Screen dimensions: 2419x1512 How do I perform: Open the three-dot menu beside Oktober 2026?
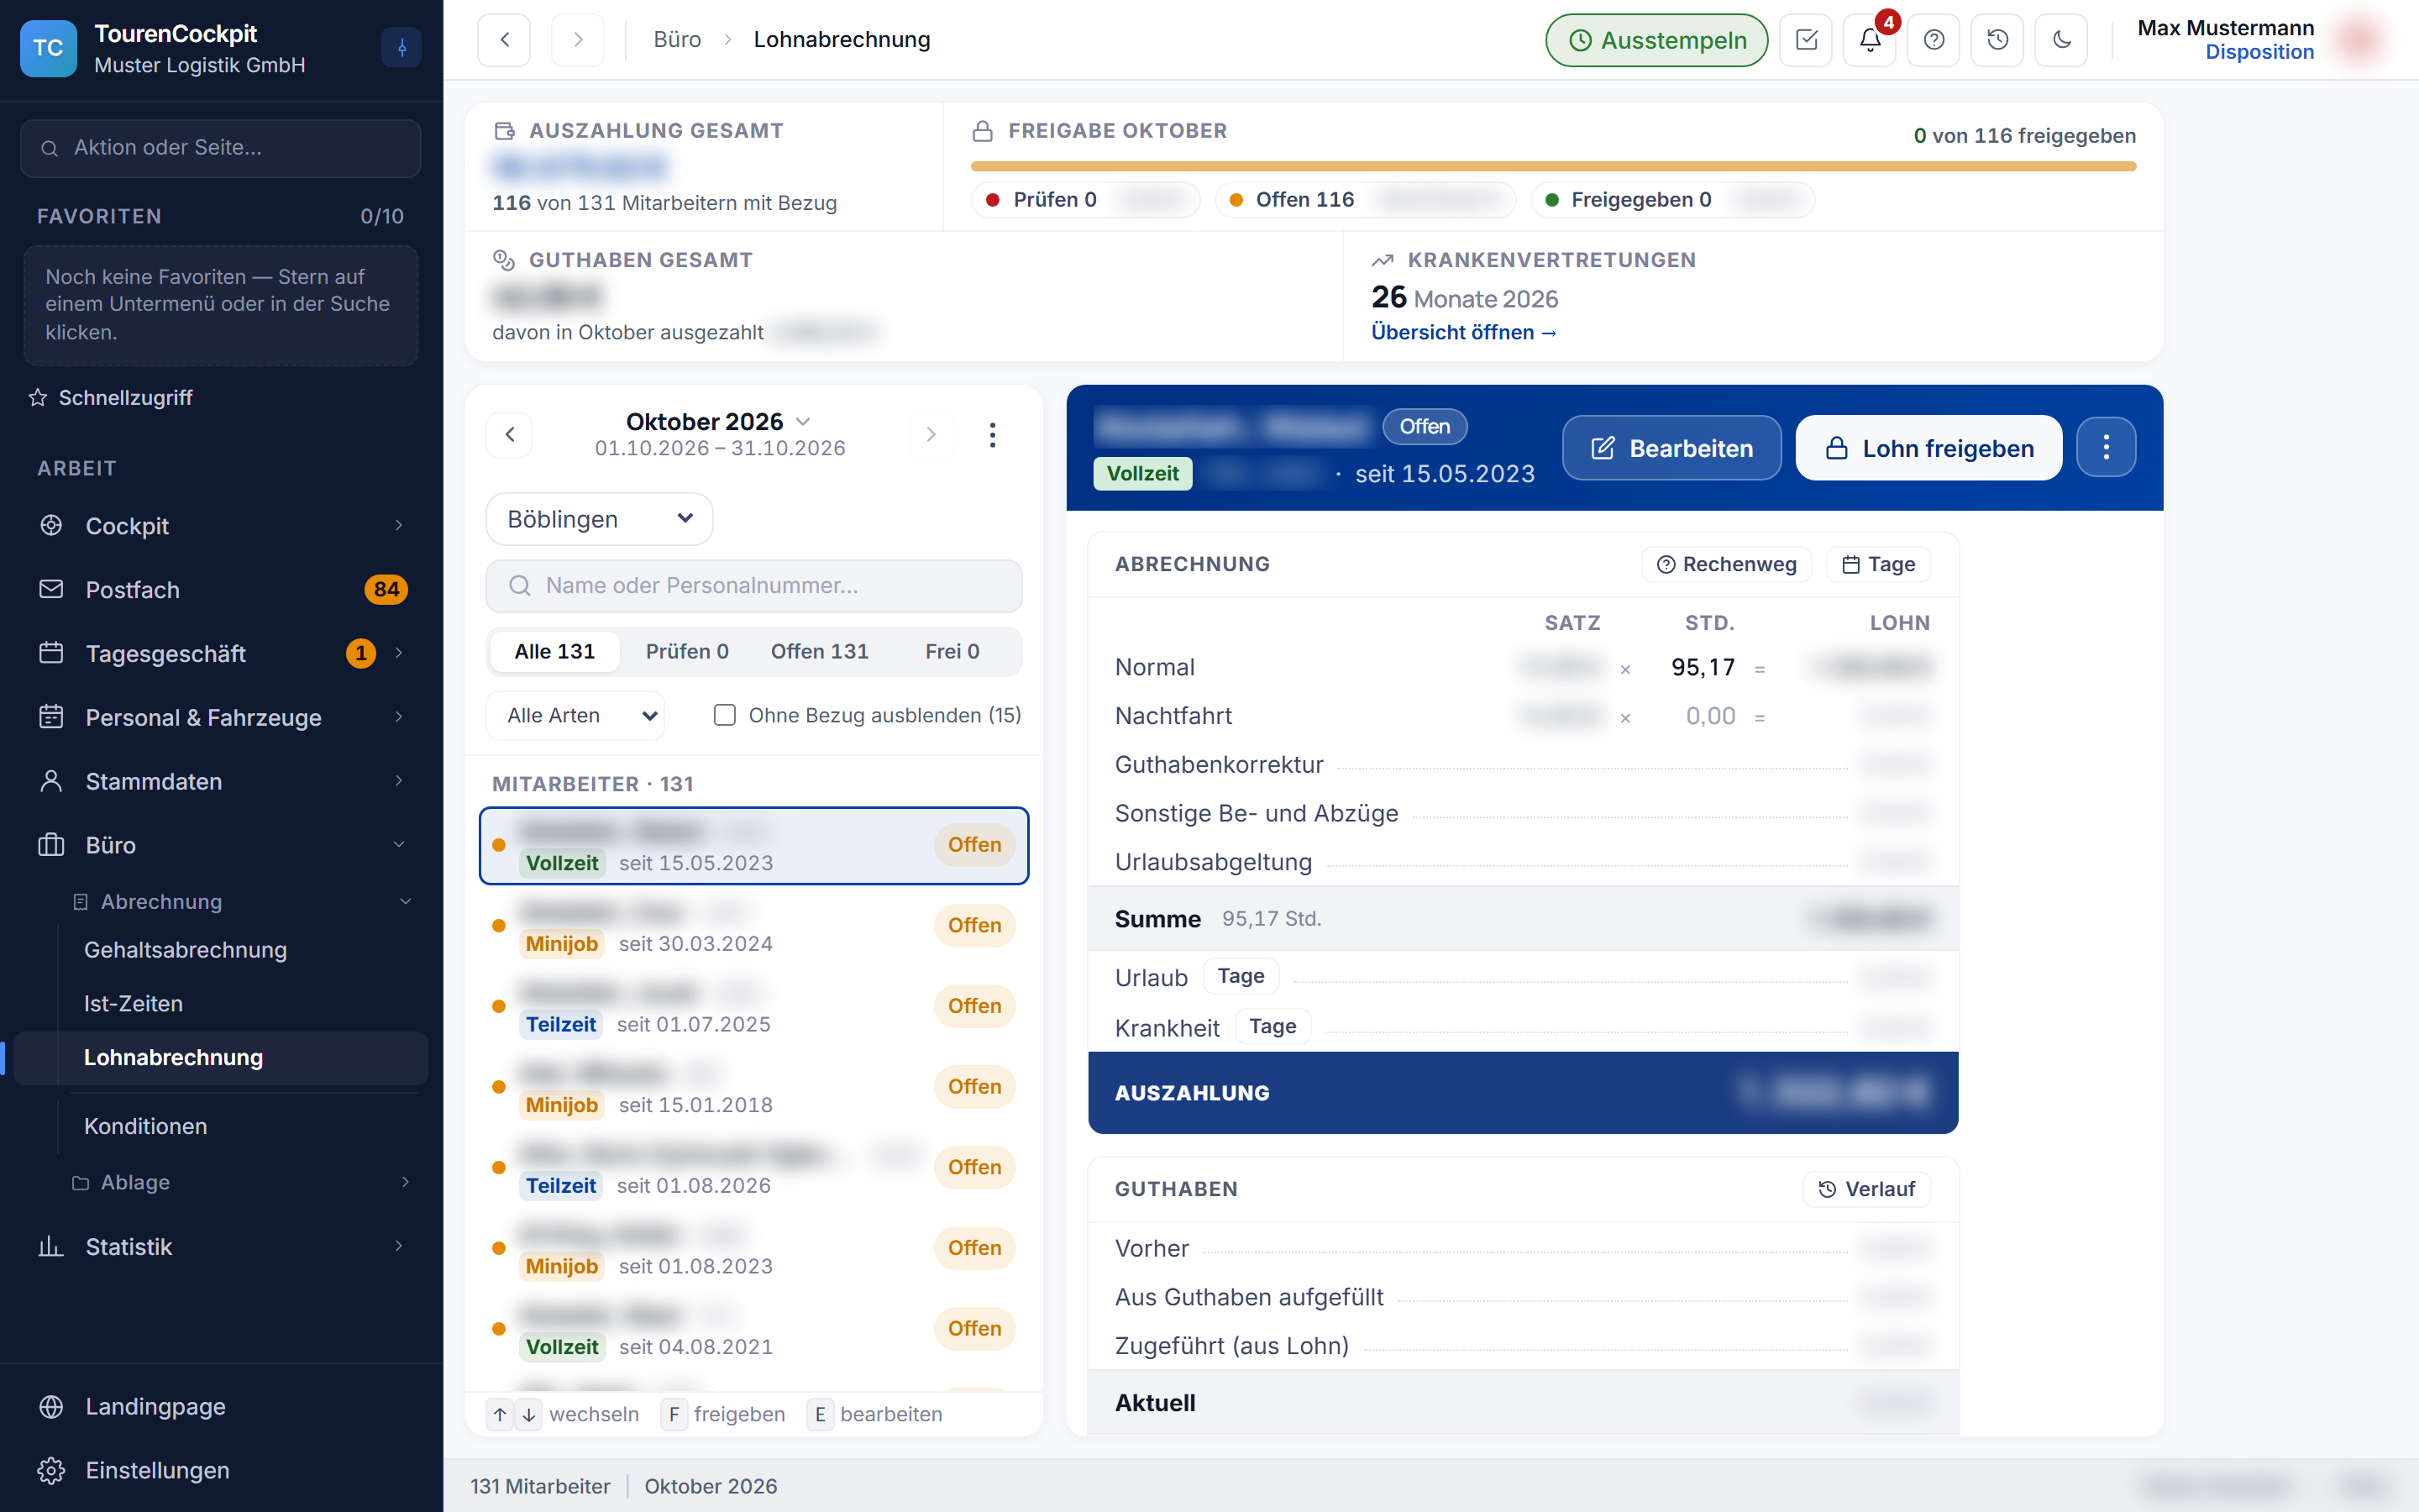(x=993, y=434)
